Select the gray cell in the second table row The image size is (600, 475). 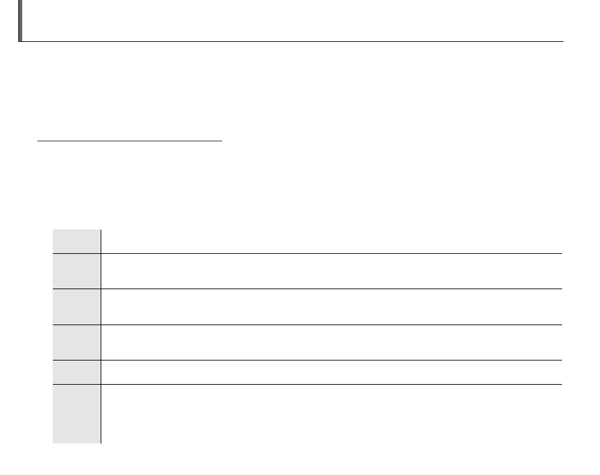(x=77, y=271)
